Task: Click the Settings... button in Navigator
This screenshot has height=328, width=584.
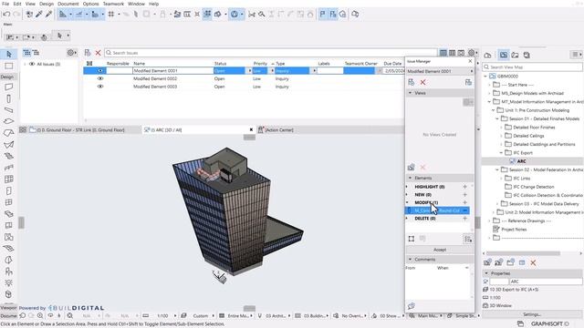Action: 532,314
